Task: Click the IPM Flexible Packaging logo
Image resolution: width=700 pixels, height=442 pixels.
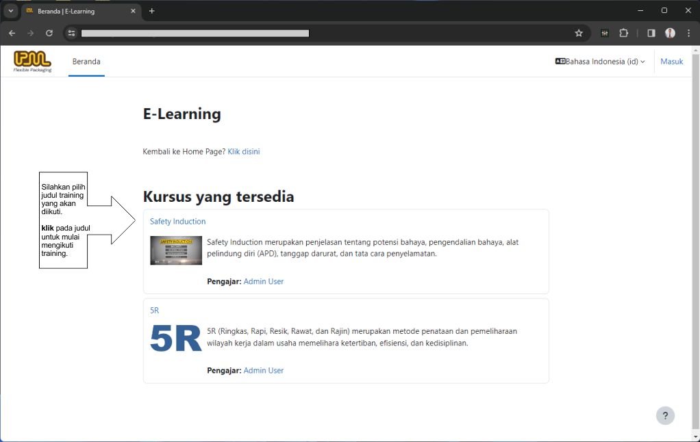Action: pyautogui.click(x=32, y=61)
